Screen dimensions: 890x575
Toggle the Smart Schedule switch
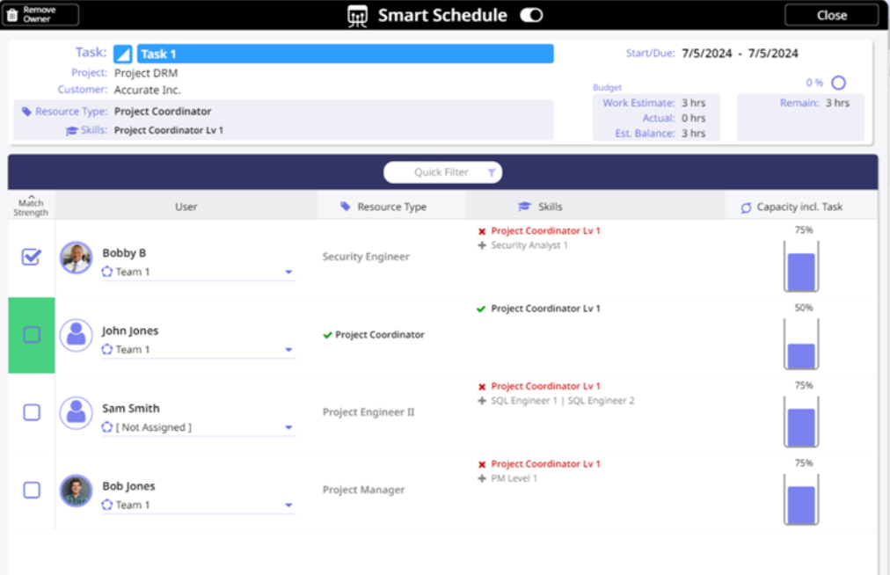tap(531, 16)
